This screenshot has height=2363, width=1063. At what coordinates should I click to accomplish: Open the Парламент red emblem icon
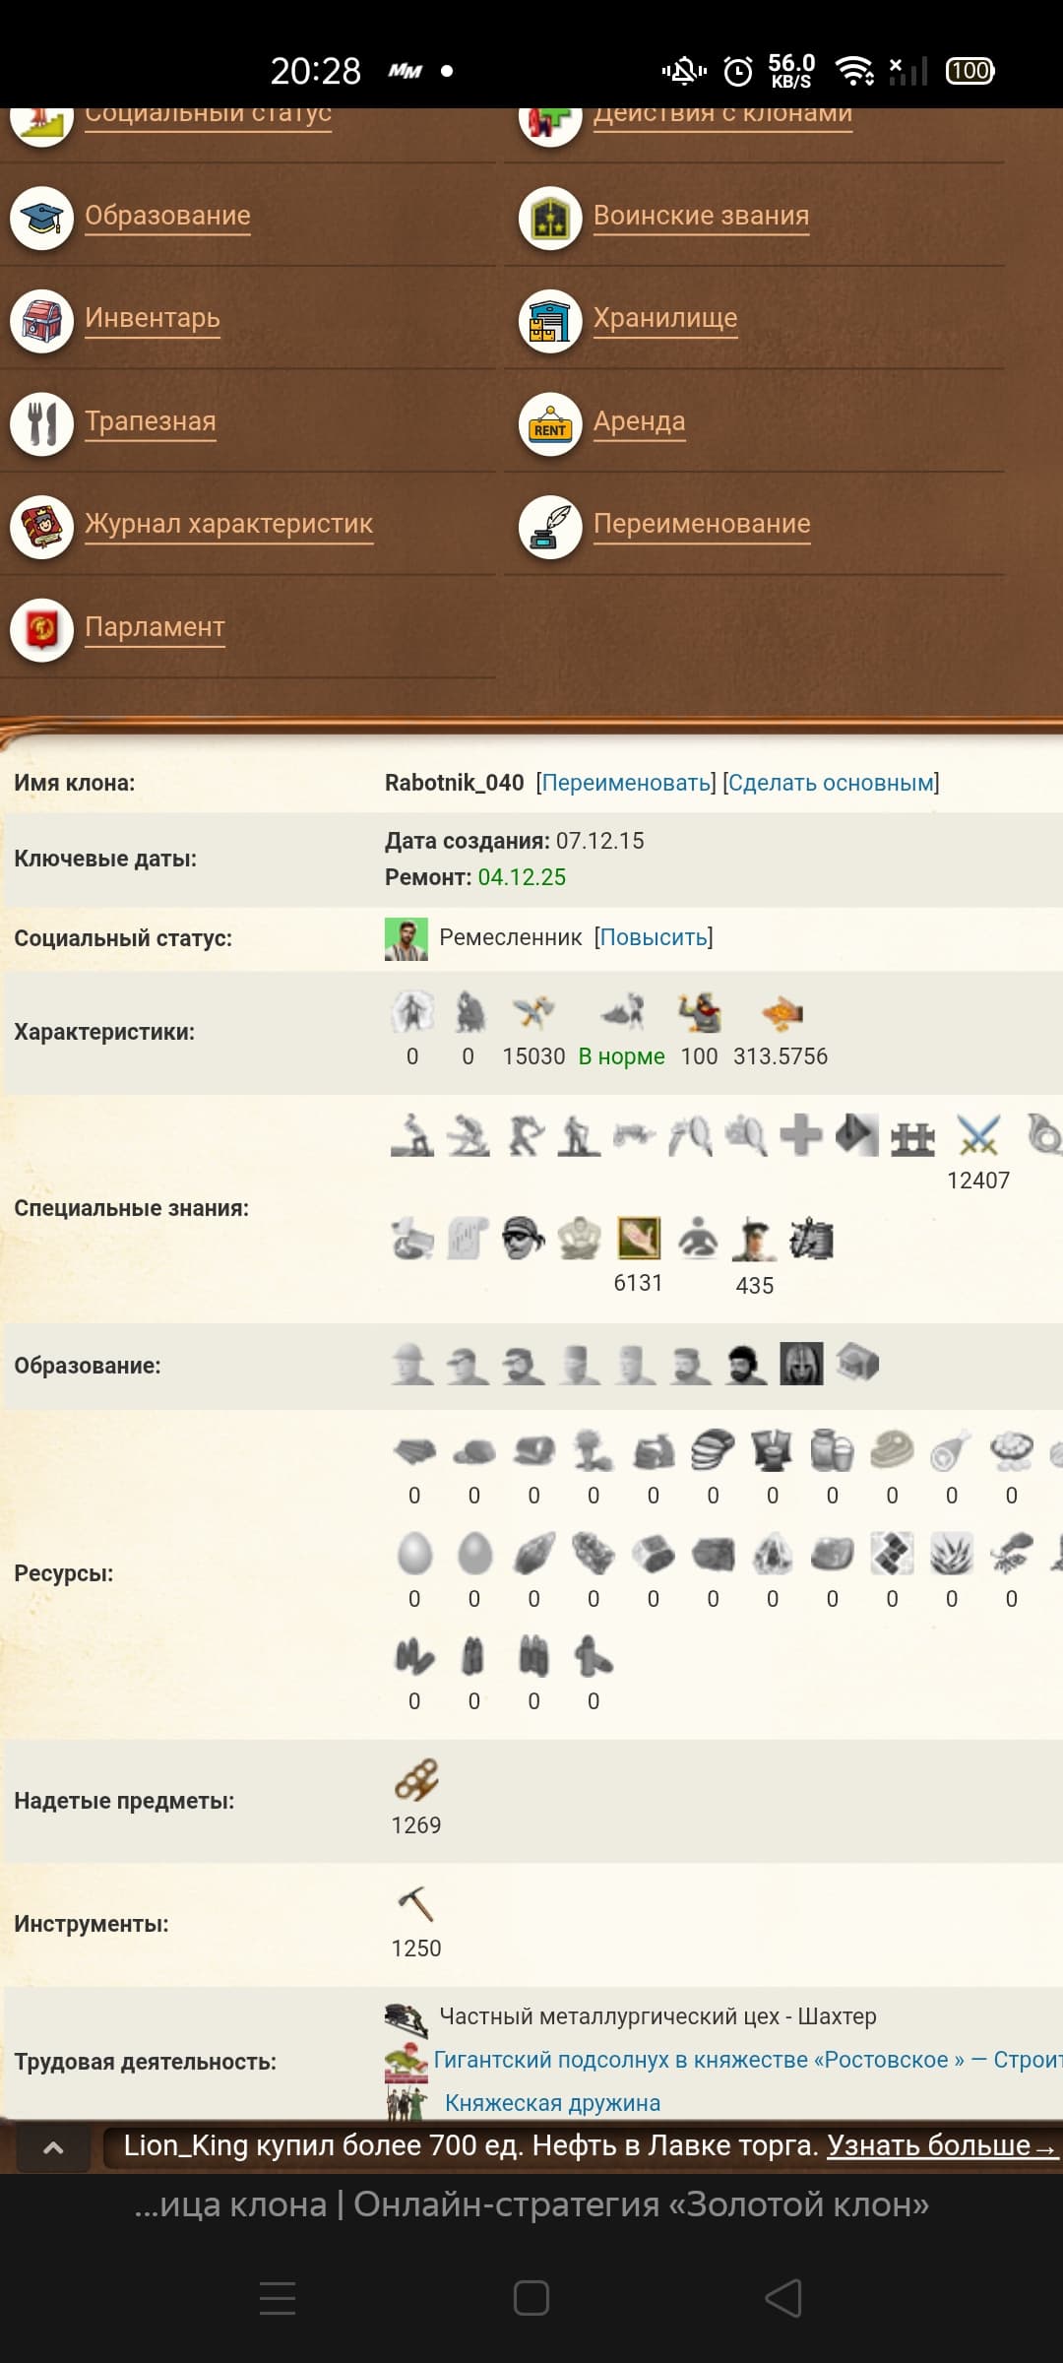[x=42, y=629]
